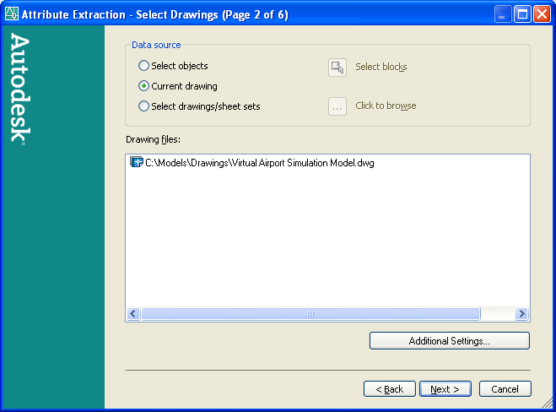Cancel the Attribute Extraction wizard
The image size is (556, 412).
tap(505, 389)
